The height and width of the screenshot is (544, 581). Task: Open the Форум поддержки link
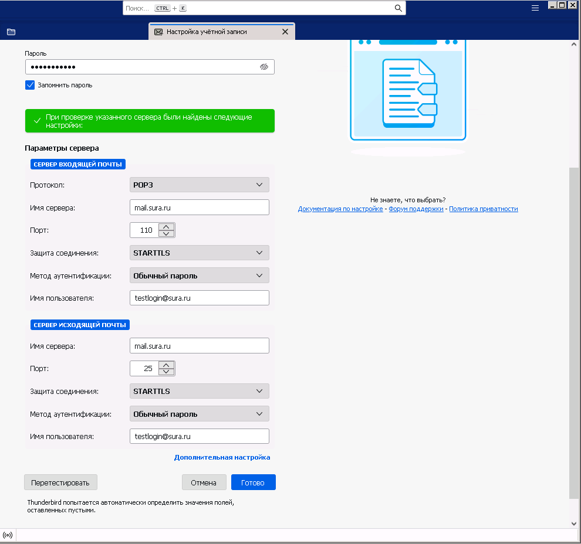[416, 209]
